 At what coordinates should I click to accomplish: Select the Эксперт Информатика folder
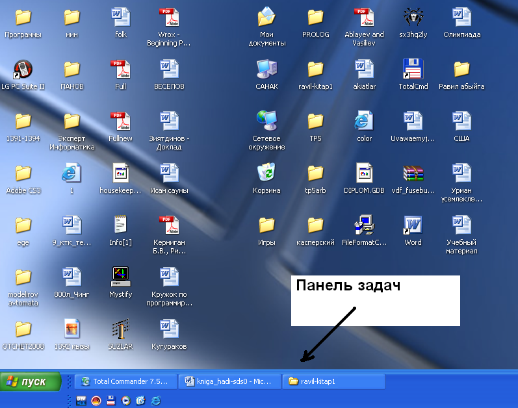coord(71,121)
